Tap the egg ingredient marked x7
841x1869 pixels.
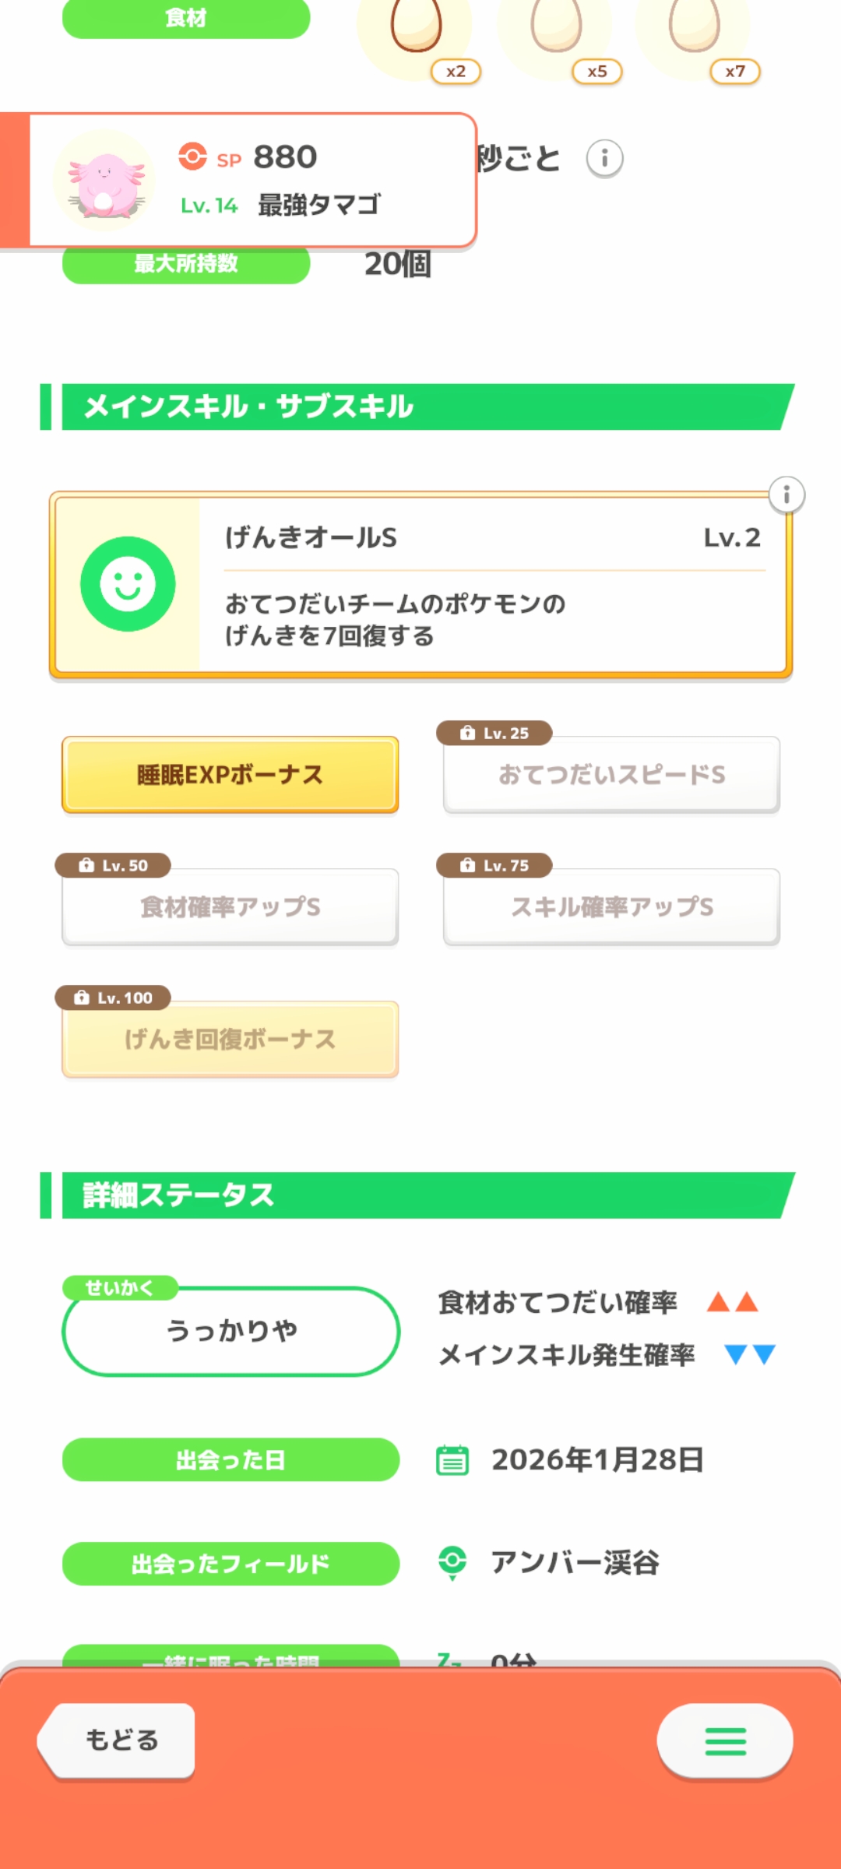[x=694, y=27]
